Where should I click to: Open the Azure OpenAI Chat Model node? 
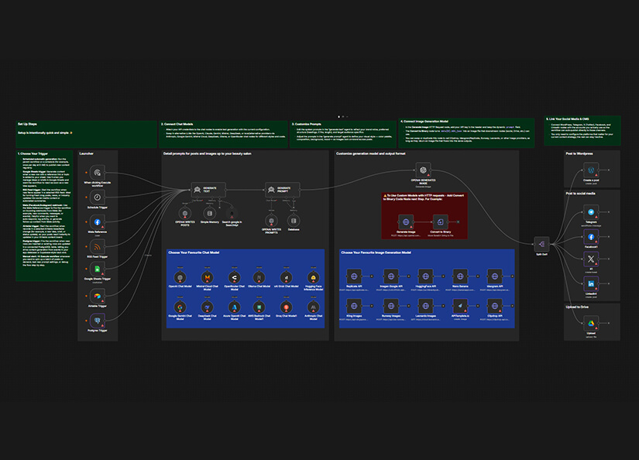point(235,307)
